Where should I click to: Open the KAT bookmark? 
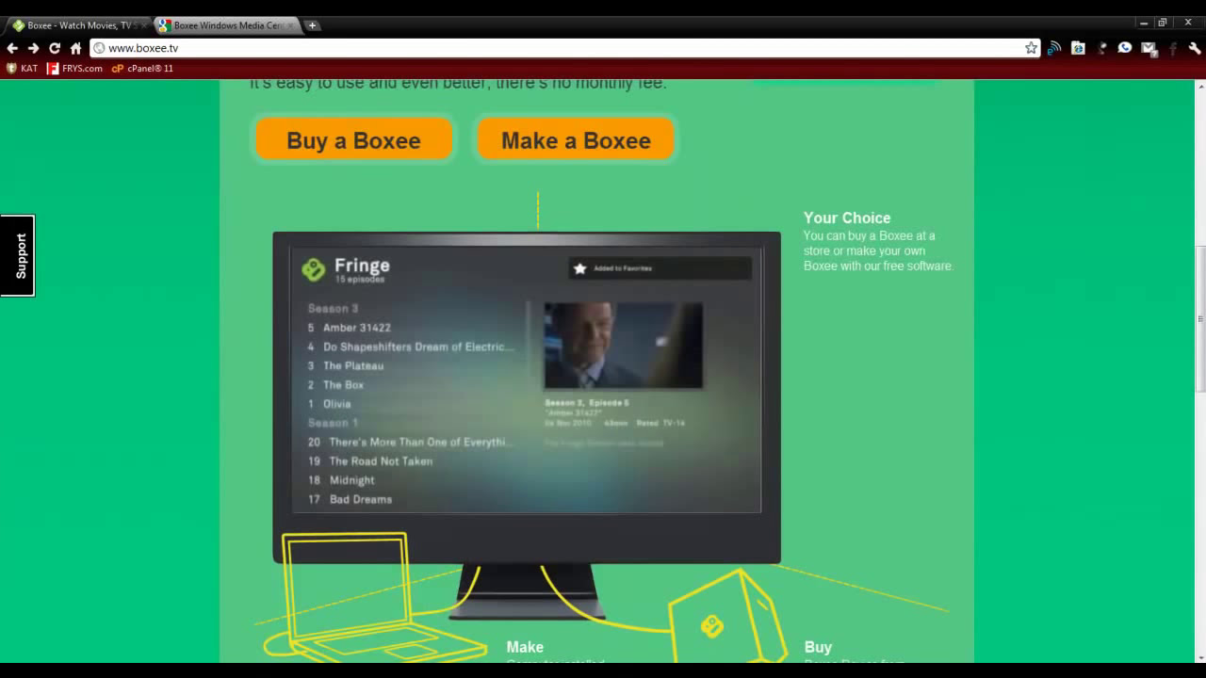[x=22, y=68]
